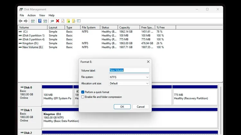This screenshot has width=241, height=135.
Task: Click the Back arrow toolbar icon
Action: click(21, 21)
